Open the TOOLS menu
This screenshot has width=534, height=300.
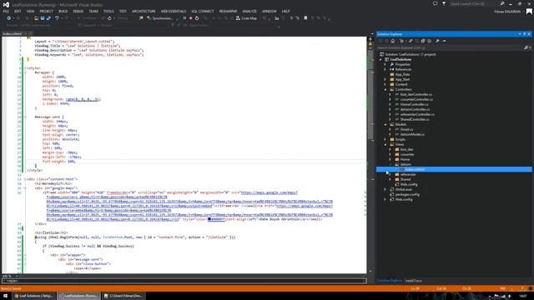click(108, 11)
